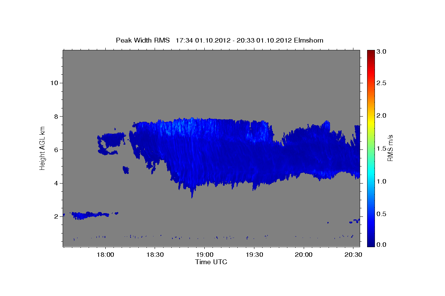Click the colorbar value 0.5
This screenshot has height=296, width=445.
tap(382, 214)
